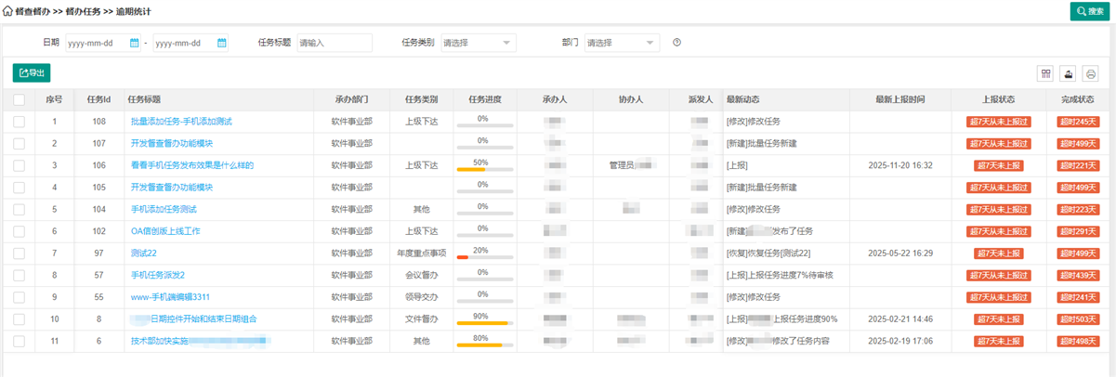Screen dimensions: 1116x377
Task: Check the row for task Id 108
Action: 20,122
